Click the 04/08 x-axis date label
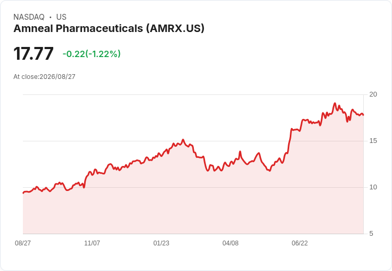Screen dimensions: 392x271 click(231, 243)
